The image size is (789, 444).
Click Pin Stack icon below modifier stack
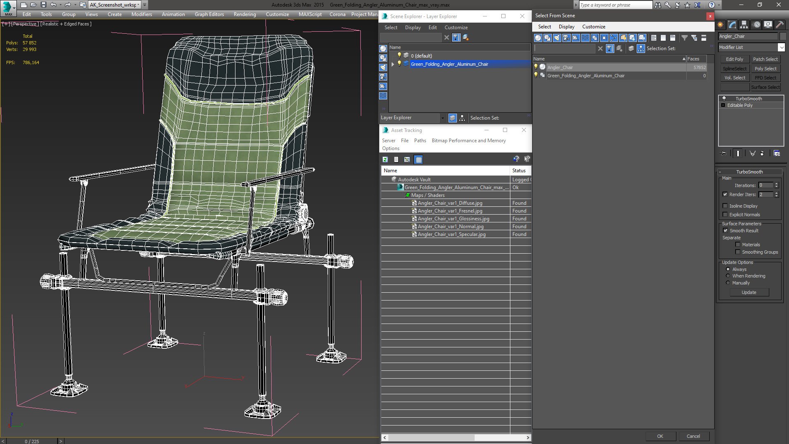[x=724, y=153]
